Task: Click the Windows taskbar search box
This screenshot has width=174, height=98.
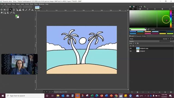Action: click(25, 96)
